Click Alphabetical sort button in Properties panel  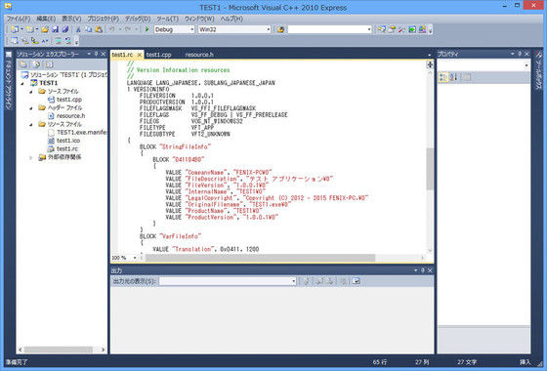(453, 77)
